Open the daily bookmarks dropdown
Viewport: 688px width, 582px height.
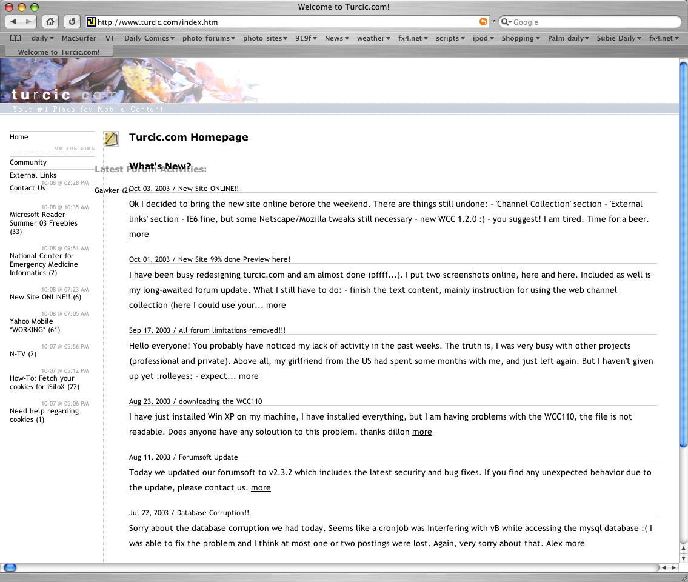tap(42, 38)
